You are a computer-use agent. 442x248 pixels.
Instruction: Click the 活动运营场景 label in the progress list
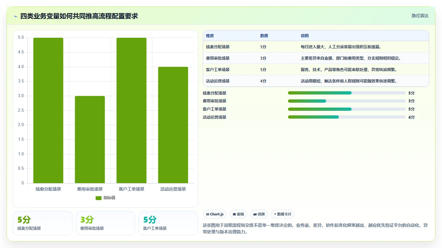(214, 117)
